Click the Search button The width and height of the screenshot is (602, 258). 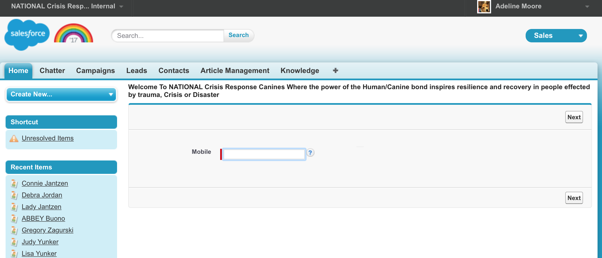[239, 35]
